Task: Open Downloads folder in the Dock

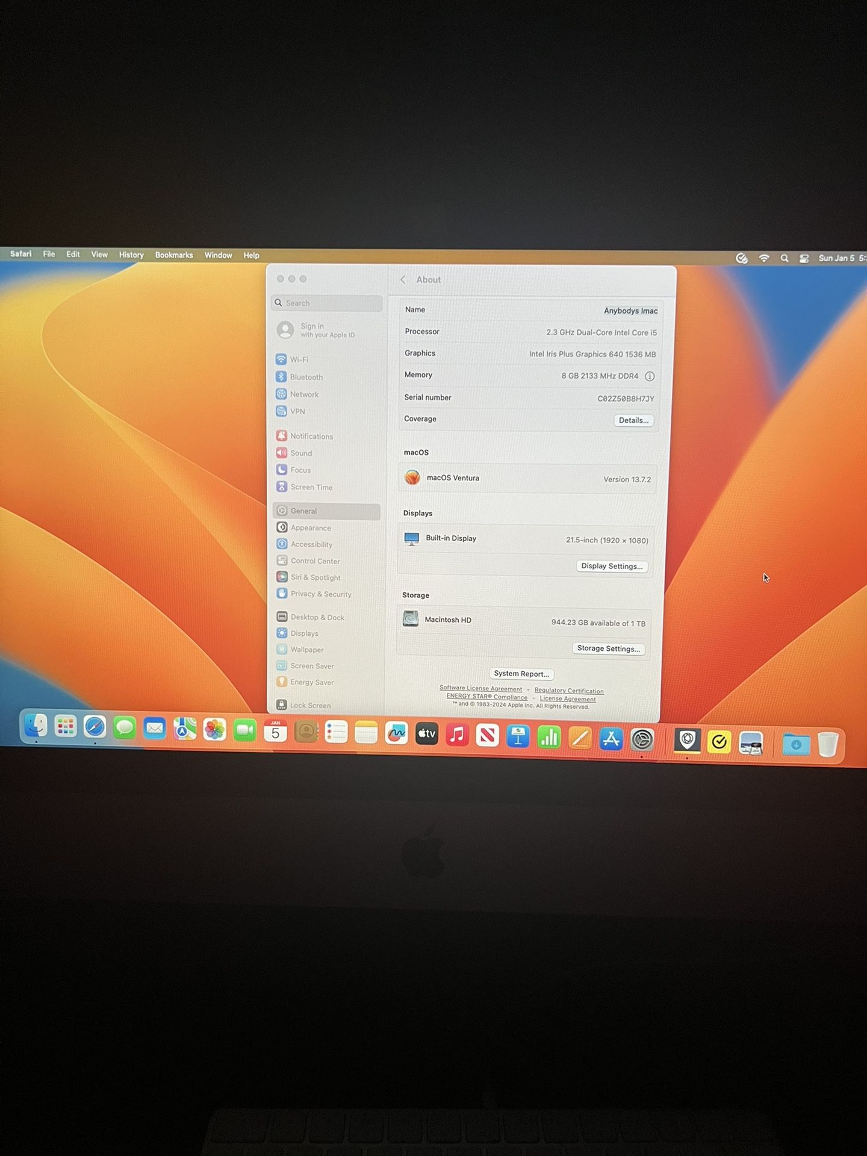Action: click(796, 745)
